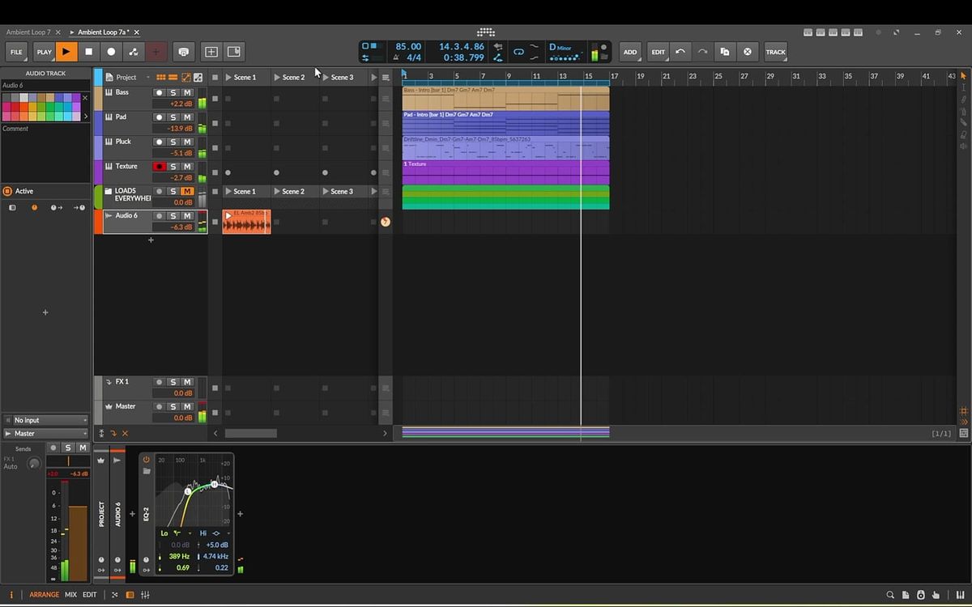Open the ADD menu

click(630, 52)
